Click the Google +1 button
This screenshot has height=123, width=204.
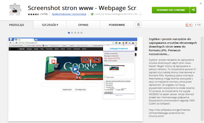(189, 25)
